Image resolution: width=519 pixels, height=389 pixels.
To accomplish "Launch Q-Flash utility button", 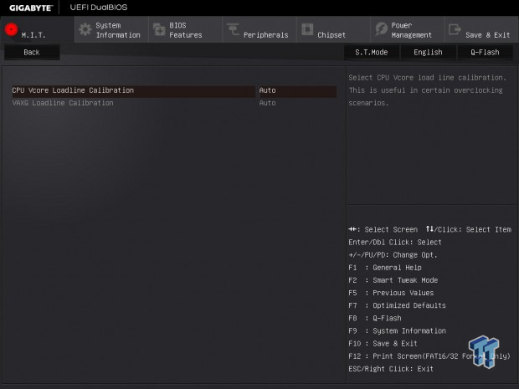I will (485, 52).
